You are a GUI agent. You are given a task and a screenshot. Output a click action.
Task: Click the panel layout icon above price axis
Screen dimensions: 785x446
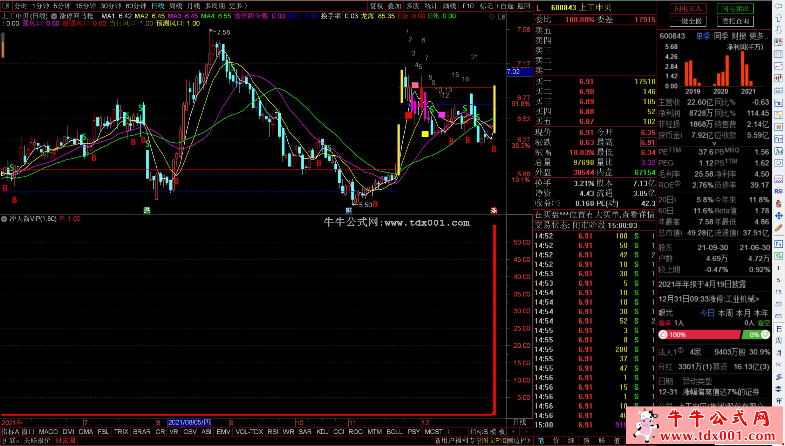(501, 16)
